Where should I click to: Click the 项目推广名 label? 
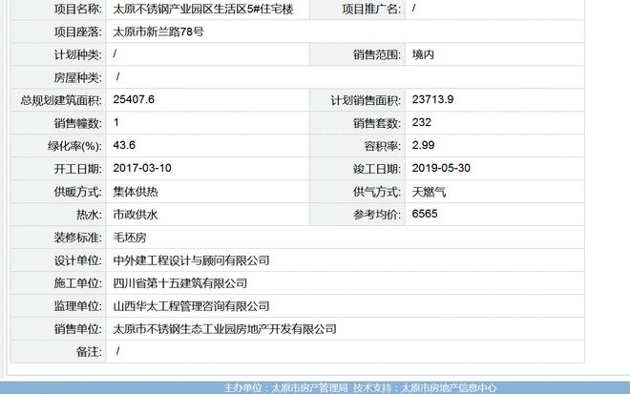point(371,9)
